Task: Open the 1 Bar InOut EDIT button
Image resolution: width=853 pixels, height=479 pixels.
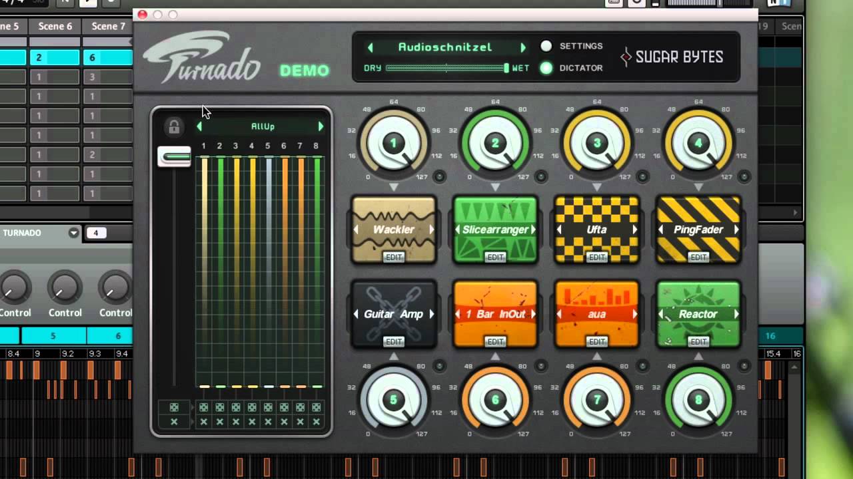Action: 495,342
